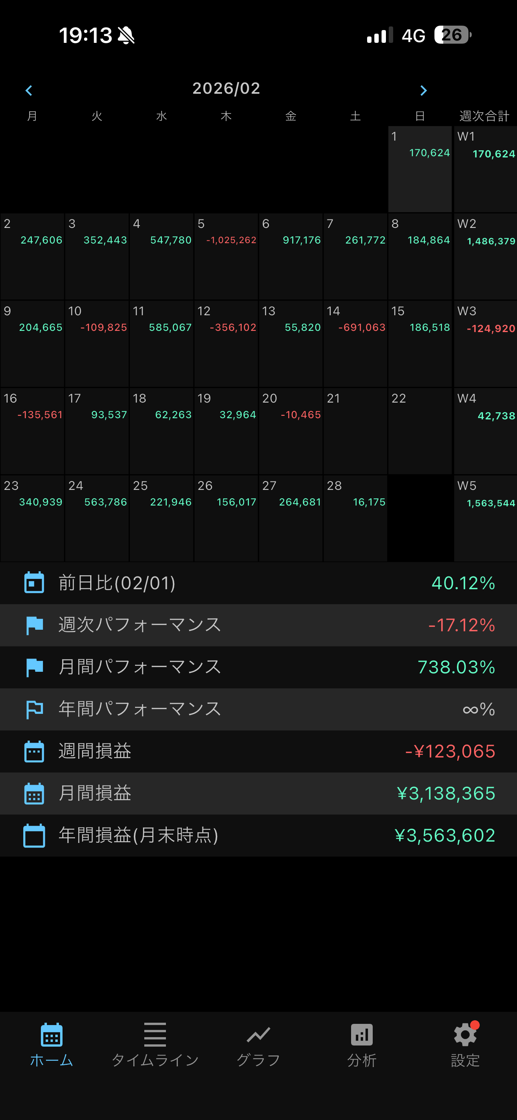Tap the outlined flag icon beside 年間パフォーマンス
The height and width of the screenshot is (1120, 517).
(34, 709)
